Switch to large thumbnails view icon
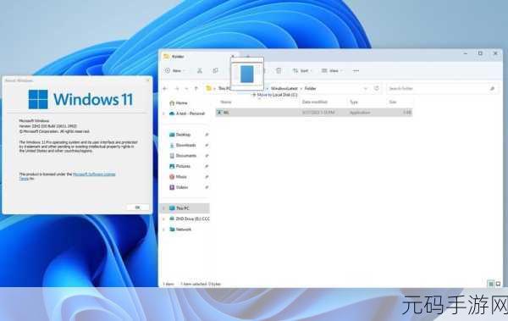The image size is (508, 321). (x=499, y=284)
